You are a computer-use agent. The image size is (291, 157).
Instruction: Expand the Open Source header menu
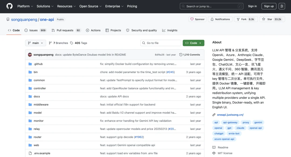pyautogui.click(x=91, y=6)
